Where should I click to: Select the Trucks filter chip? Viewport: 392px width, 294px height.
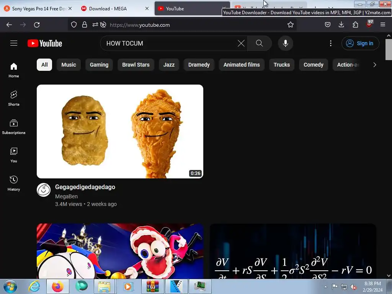(282, 65)
